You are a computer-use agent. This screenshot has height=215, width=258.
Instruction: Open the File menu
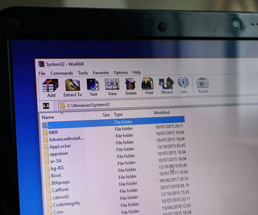click(42, 73)
